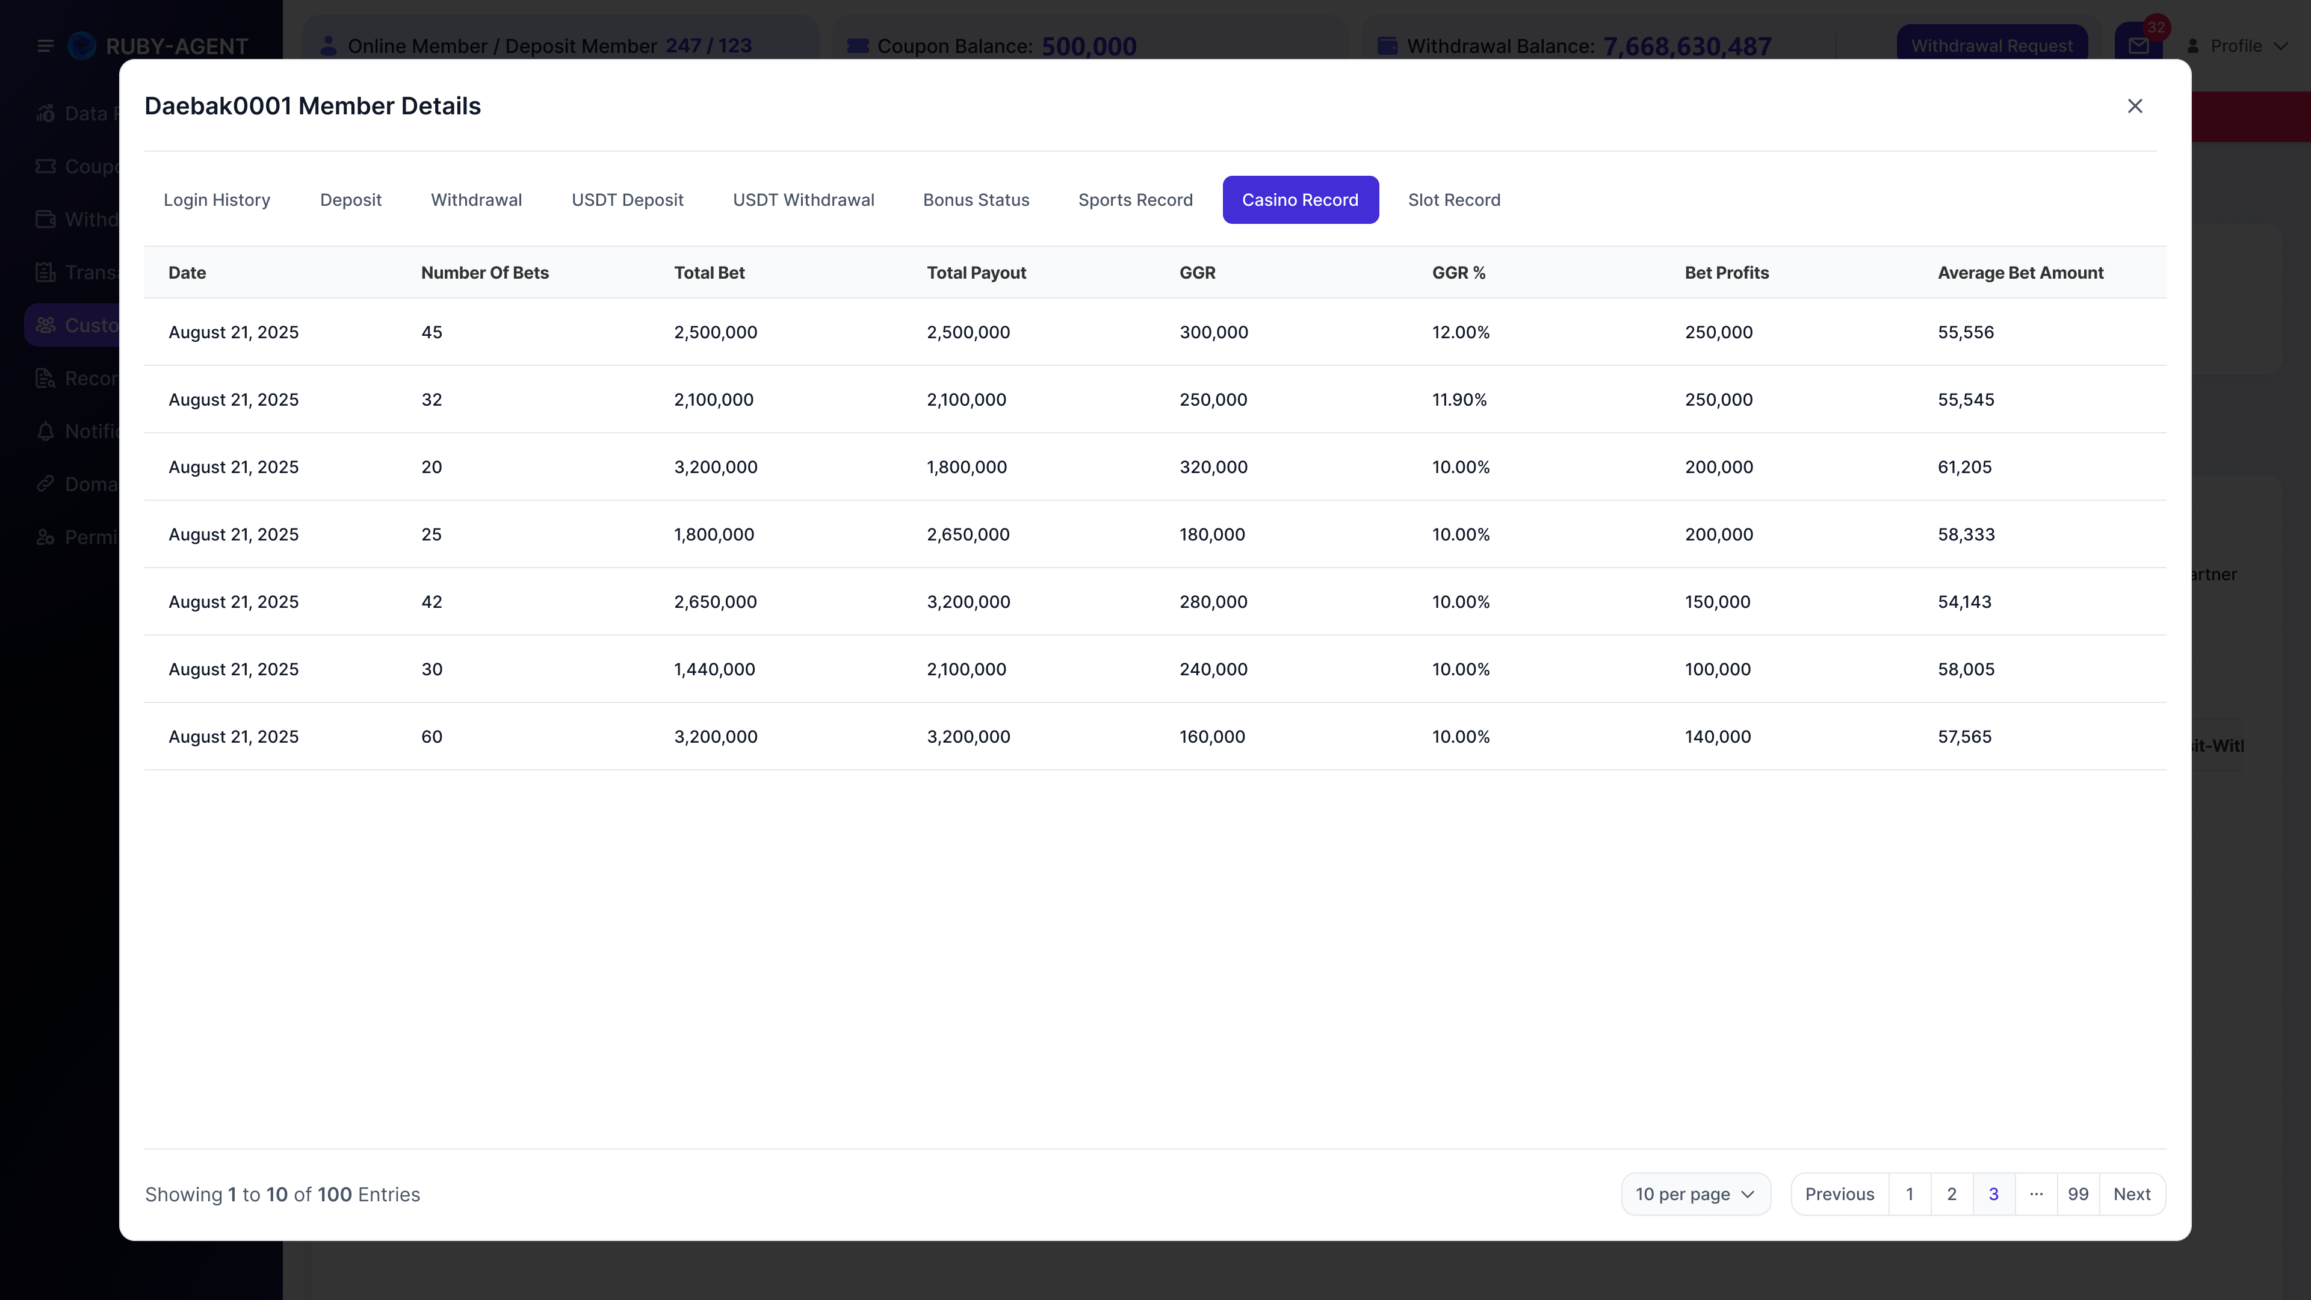This screenshot has height=1300, width=2311.
Task: Click the Ruby-Agent logo icon
Action: (82, 46)
